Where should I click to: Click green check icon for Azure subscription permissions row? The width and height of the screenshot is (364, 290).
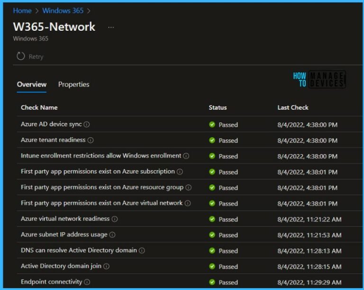click(x=212, y=172)
